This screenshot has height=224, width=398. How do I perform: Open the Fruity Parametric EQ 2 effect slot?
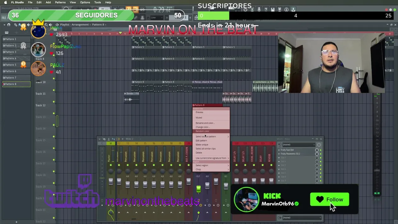[x=297, y=154]
